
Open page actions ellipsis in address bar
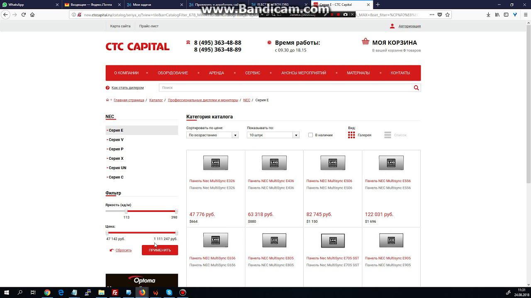[x=432, y=14]
